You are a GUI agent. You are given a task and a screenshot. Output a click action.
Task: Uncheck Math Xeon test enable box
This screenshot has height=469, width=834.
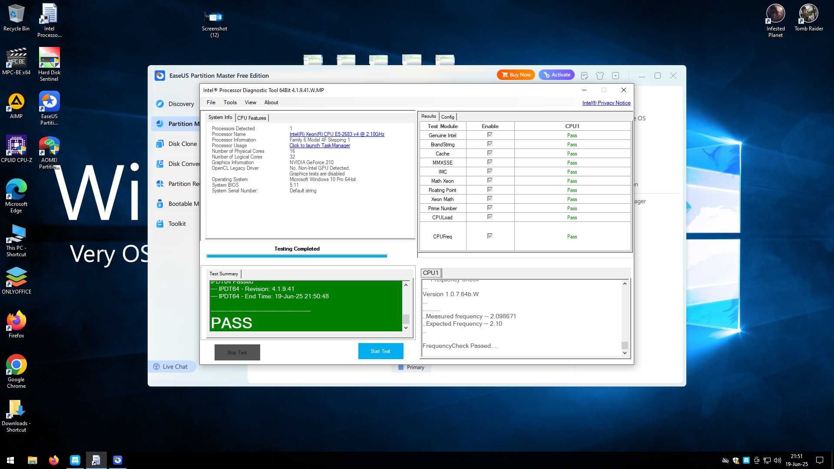[490, 181]
